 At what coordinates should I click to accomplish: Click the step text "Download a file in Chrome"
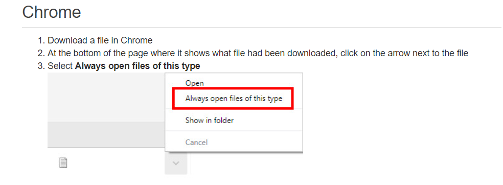(100, 41)
